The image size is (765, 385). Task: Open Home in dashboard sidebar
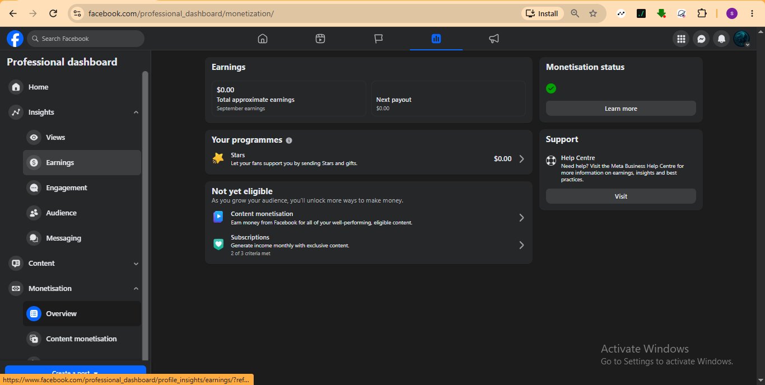click(x=73, y=87)
